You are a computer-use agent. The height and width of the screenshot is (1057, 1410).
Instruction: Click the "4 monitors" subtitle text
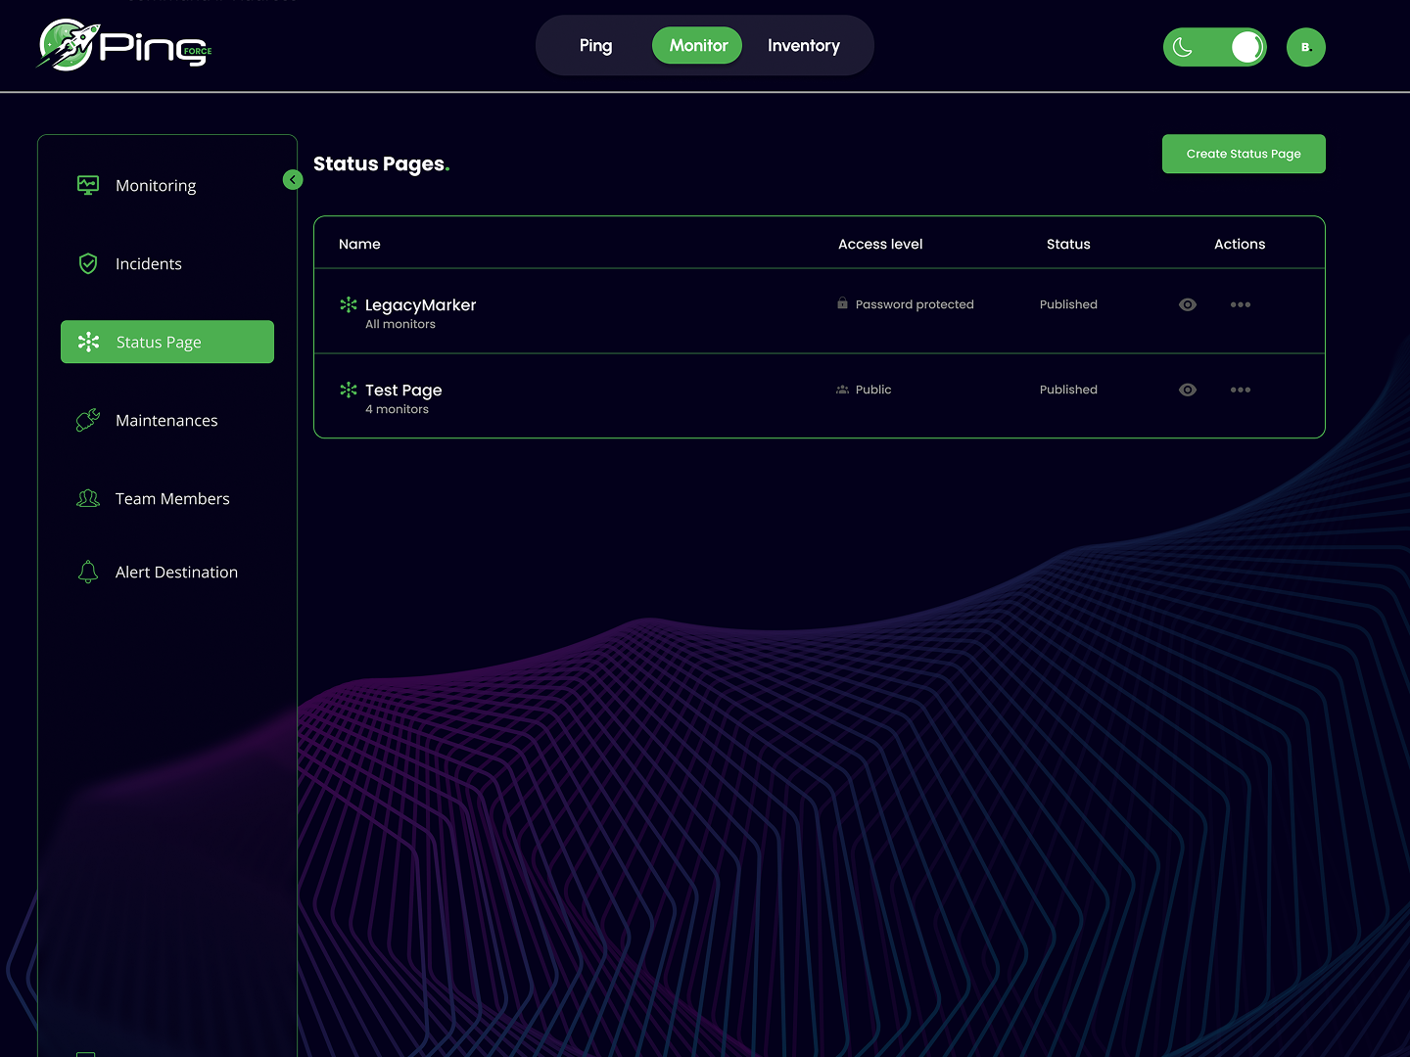397,409
